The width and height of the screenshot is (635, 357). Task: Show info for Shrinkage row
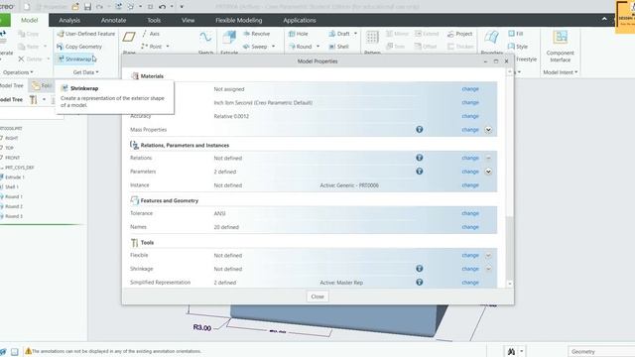click(x=419, y=269)
